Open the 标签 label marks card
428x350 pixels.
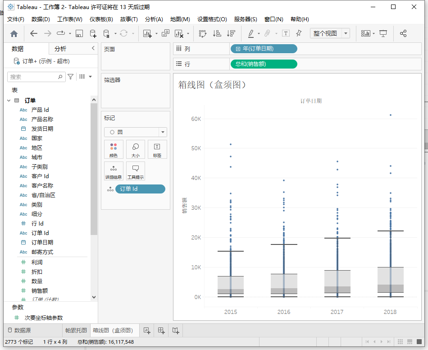click(x=157, y=149)
